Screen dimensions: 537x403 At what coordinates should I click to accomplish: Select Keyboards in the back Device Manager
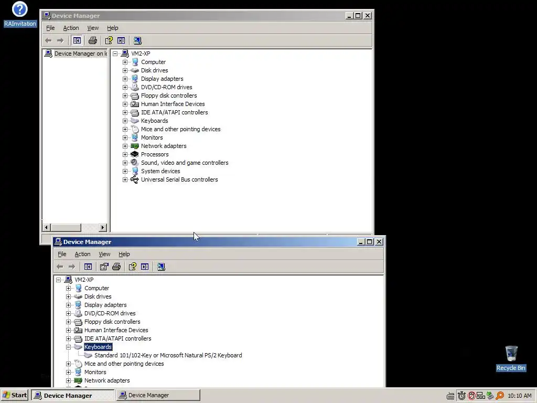click(155, 121)
